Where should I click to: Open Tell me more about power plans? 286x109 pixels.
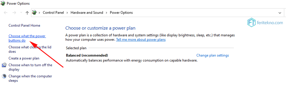(141, 40)
